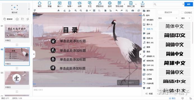Screen dimensions: 194x100
Task: Click the zoom out magnifier icon
Action: [81, 11]
